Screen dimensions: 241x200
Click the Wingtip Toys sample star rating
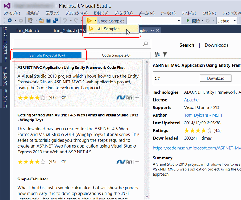click(32, 162)
